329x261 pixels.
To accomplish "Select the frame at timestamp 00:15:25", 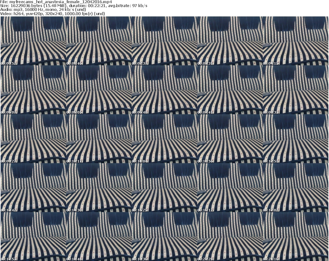I will pos(164,188).
